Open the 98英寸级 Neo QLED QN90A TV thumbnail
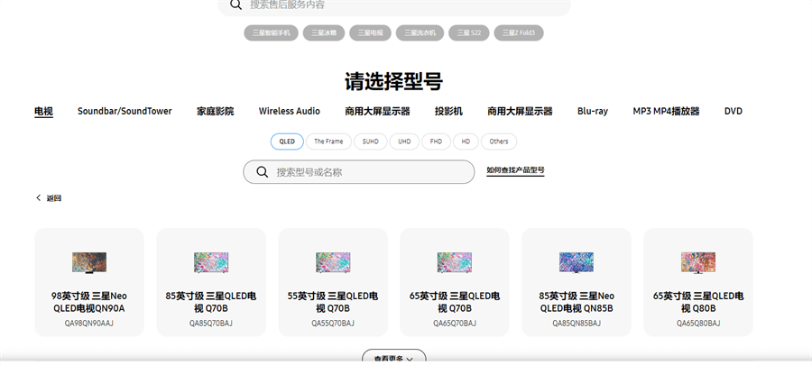 pyautogui.click(x=89, y=262)
